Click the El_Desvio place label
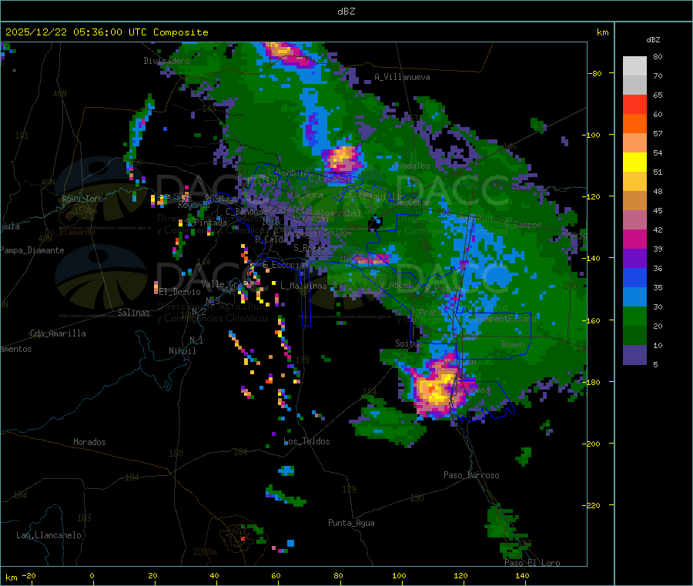Image resolution: width=693 pixels, height=586 pixels. [180, 292]
